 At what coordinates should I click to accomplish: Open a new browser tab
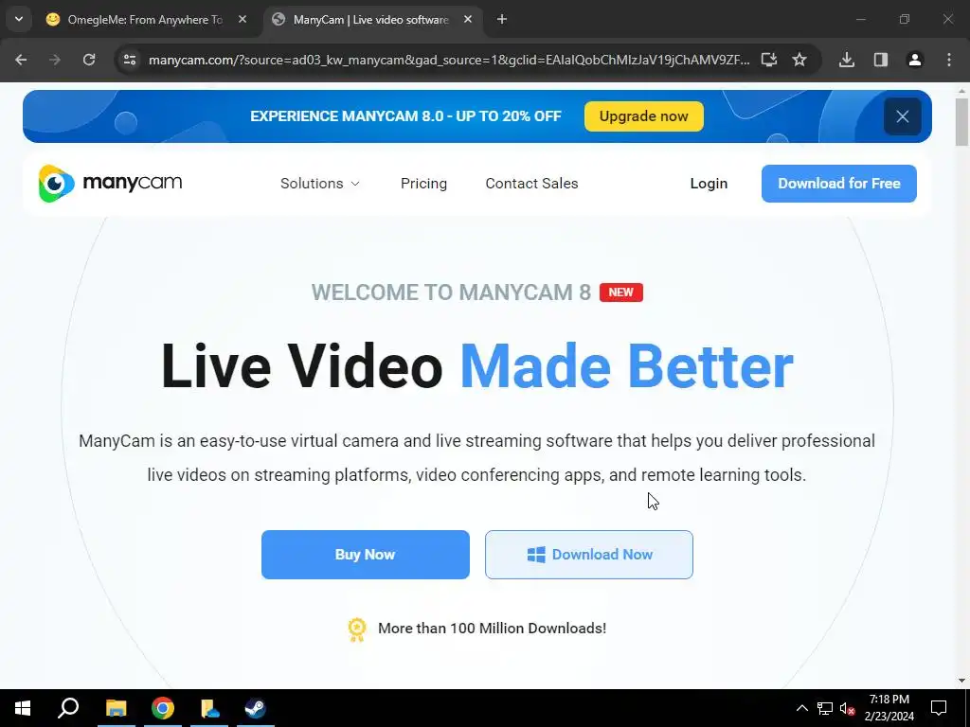click(502, 20)
